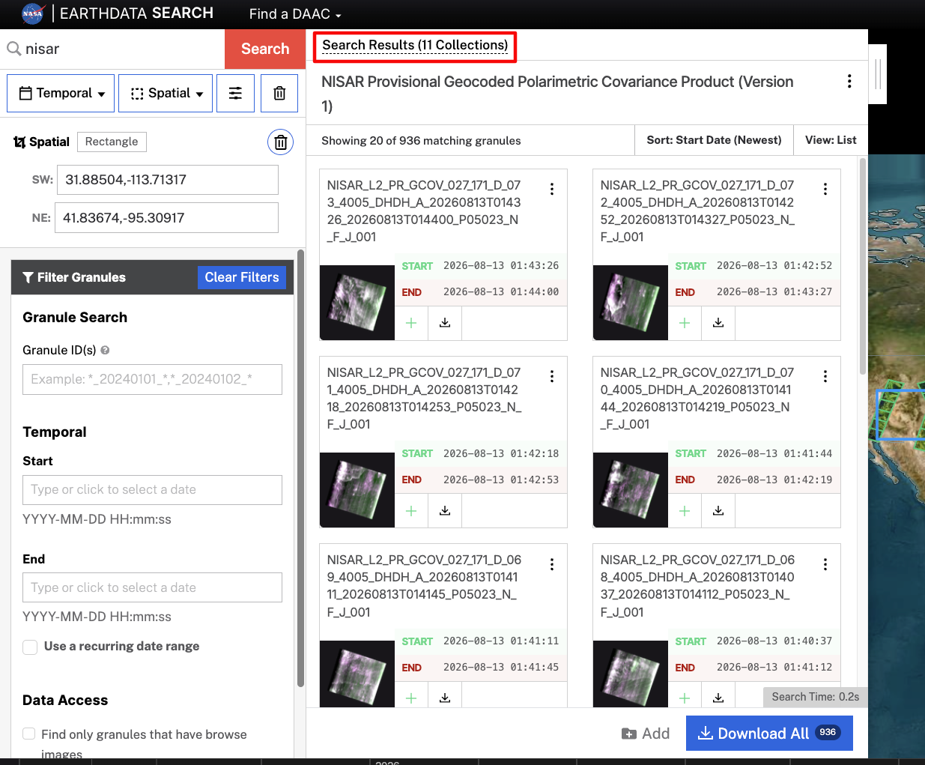Open browse thumbnail of granule starting 01:43:26
The image size is (925, 765).
[357, 303]
